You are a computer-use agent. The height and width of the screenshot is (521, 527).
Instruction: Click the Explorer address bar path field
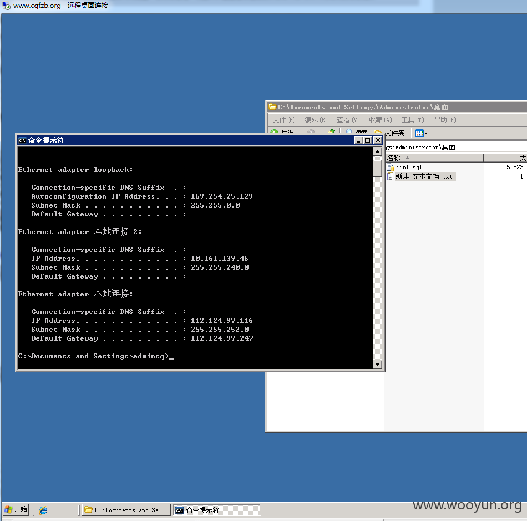tap(456, 147)
